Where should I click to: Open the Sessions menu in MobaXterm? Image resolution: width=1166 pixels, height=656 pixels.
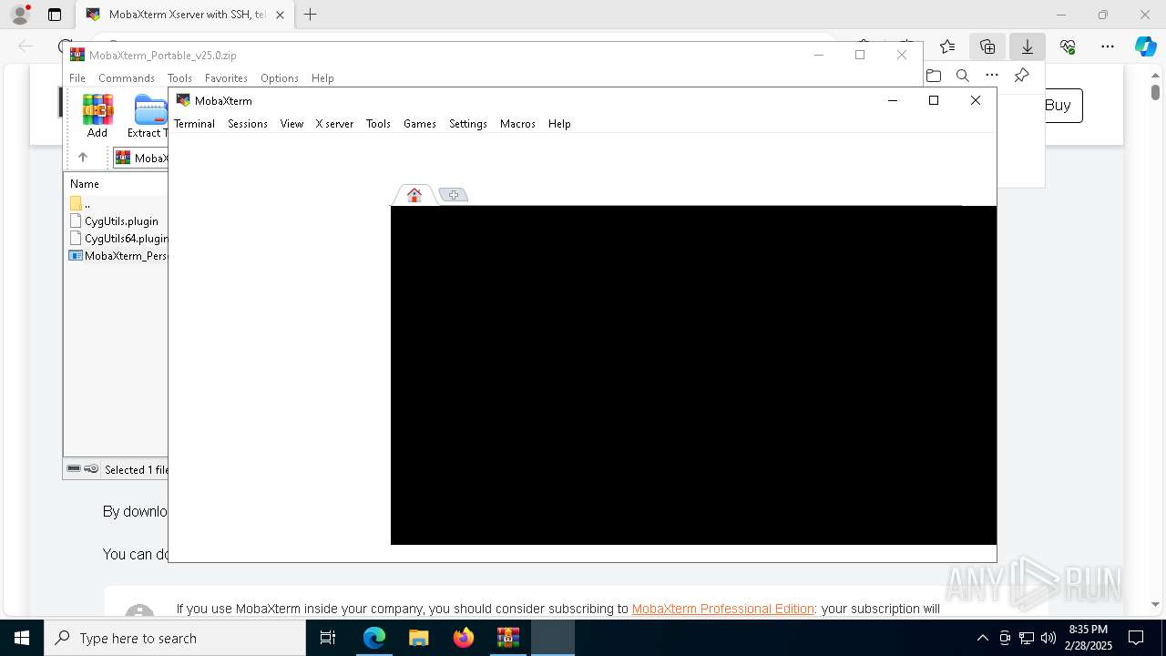click(x=248, y=124)
